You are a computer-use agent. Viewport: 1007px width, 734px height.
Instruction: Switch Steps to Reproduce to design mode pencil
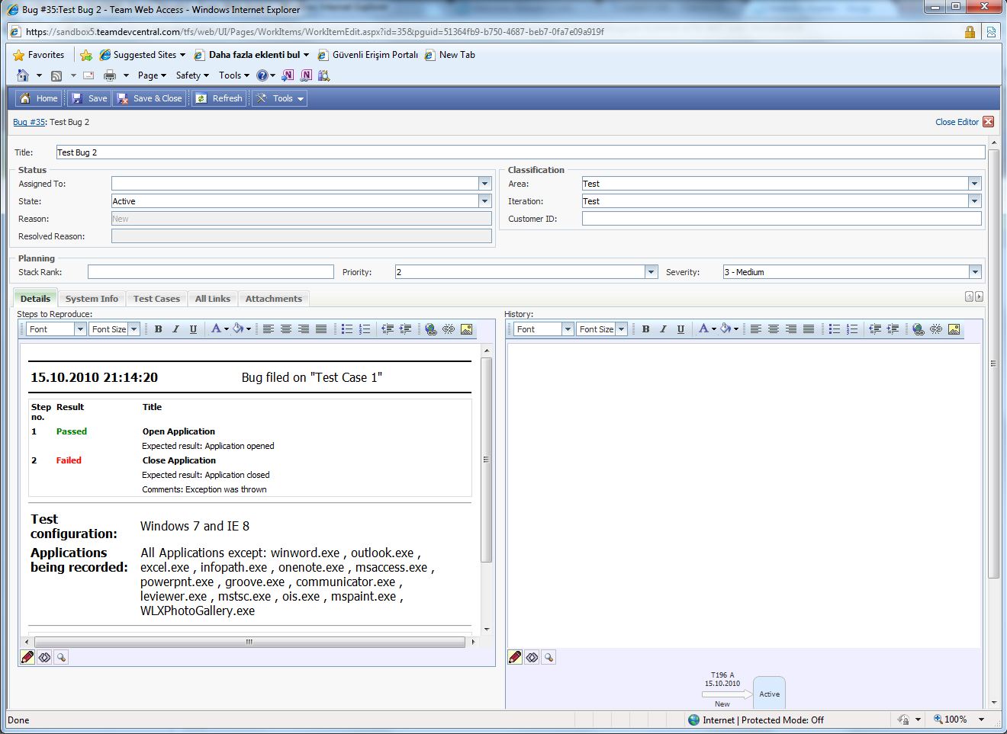coord(27,657)
